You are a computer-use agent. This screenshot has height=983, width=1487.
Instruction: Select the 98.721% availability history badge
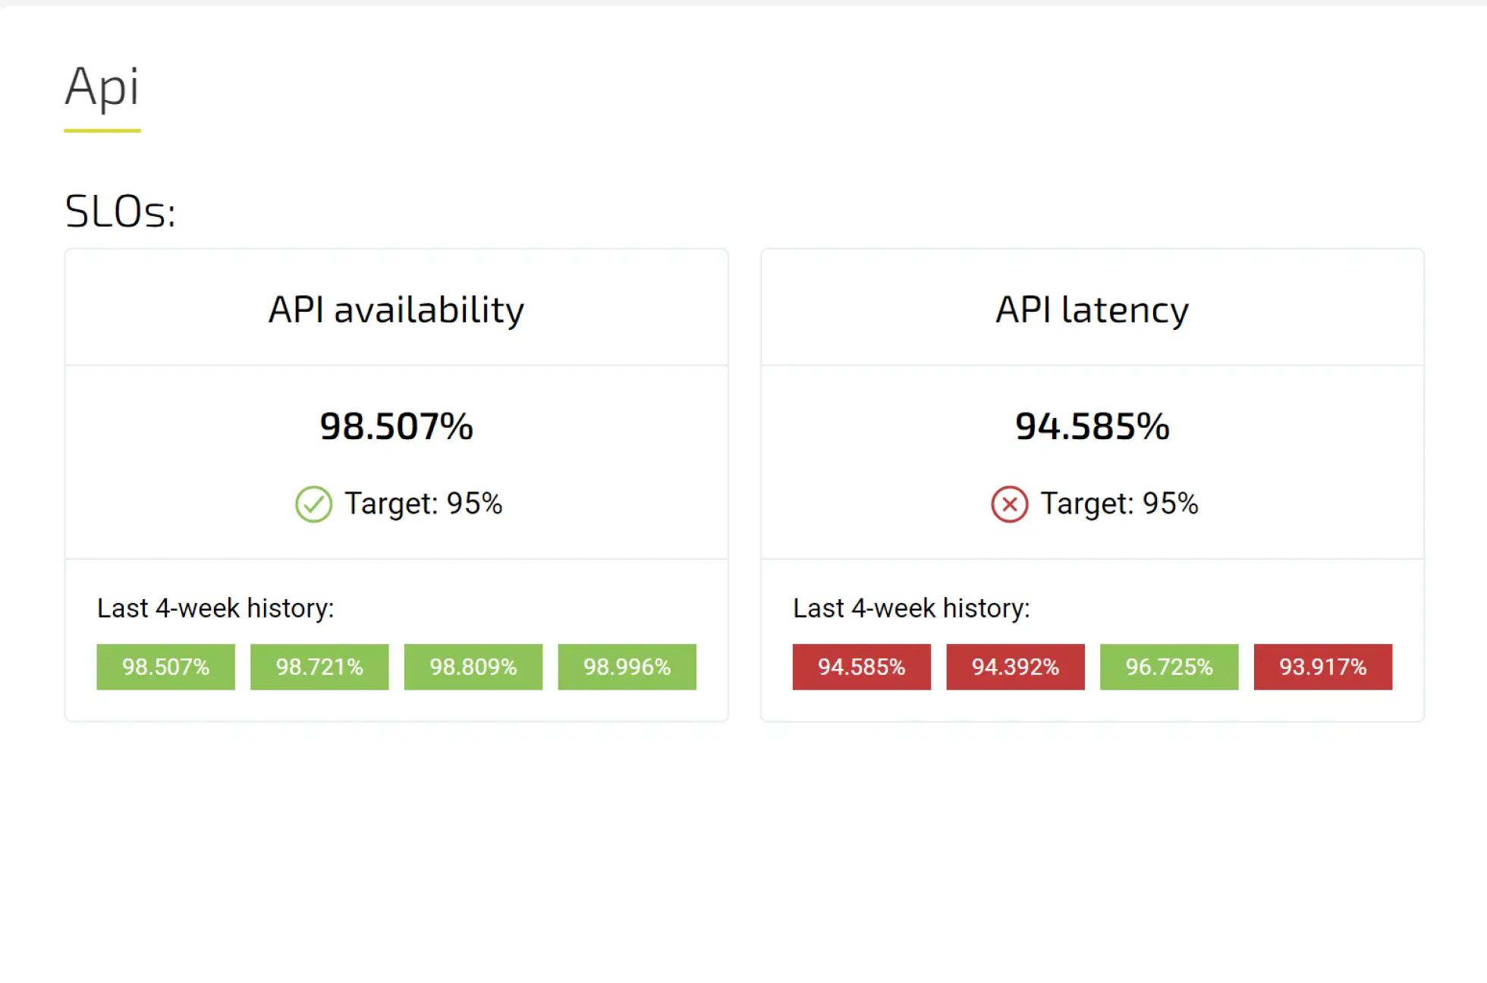pyautogui.click(x=319, y=667)
